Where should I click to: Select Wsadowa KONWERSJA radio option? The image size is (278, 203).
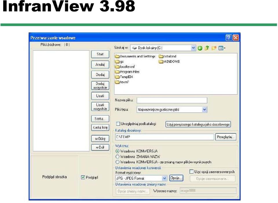click(x=117, y=151)
